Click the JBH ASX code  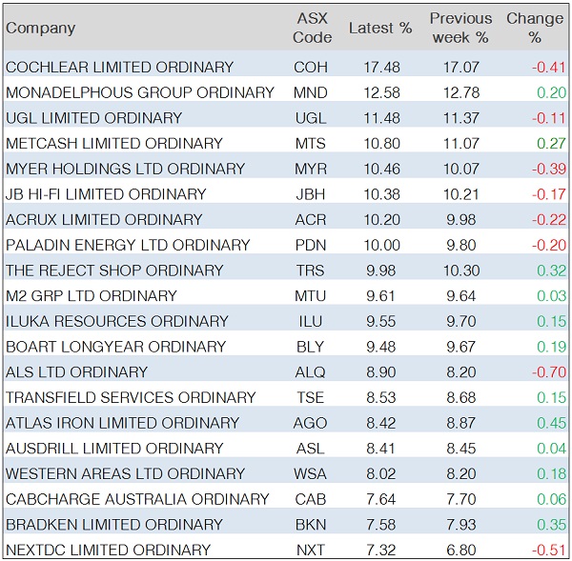[311, 194]
